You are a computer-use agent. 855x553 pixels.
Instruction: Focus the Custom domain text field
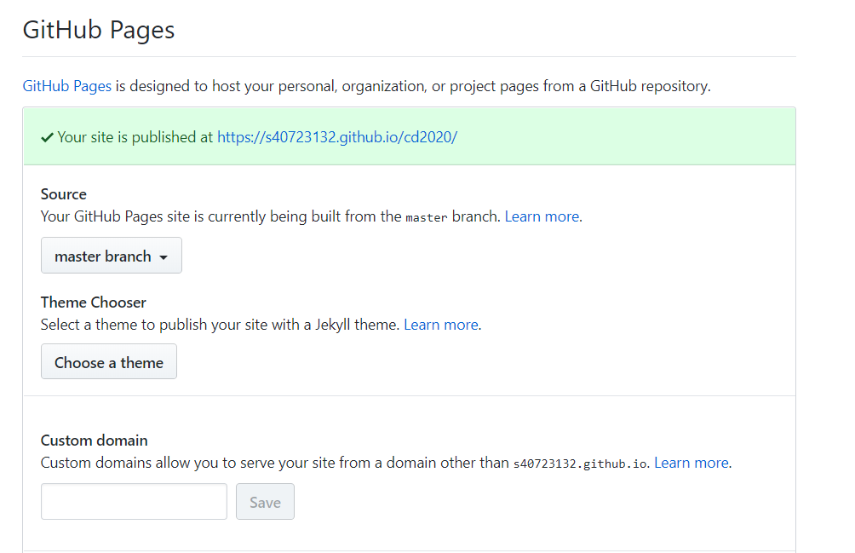tap(135, 501)
